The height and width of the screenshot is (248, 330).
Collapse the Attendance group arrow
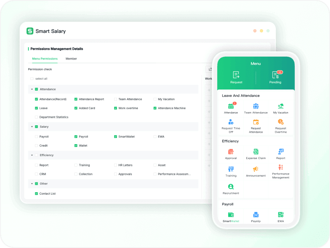(32, 89)
